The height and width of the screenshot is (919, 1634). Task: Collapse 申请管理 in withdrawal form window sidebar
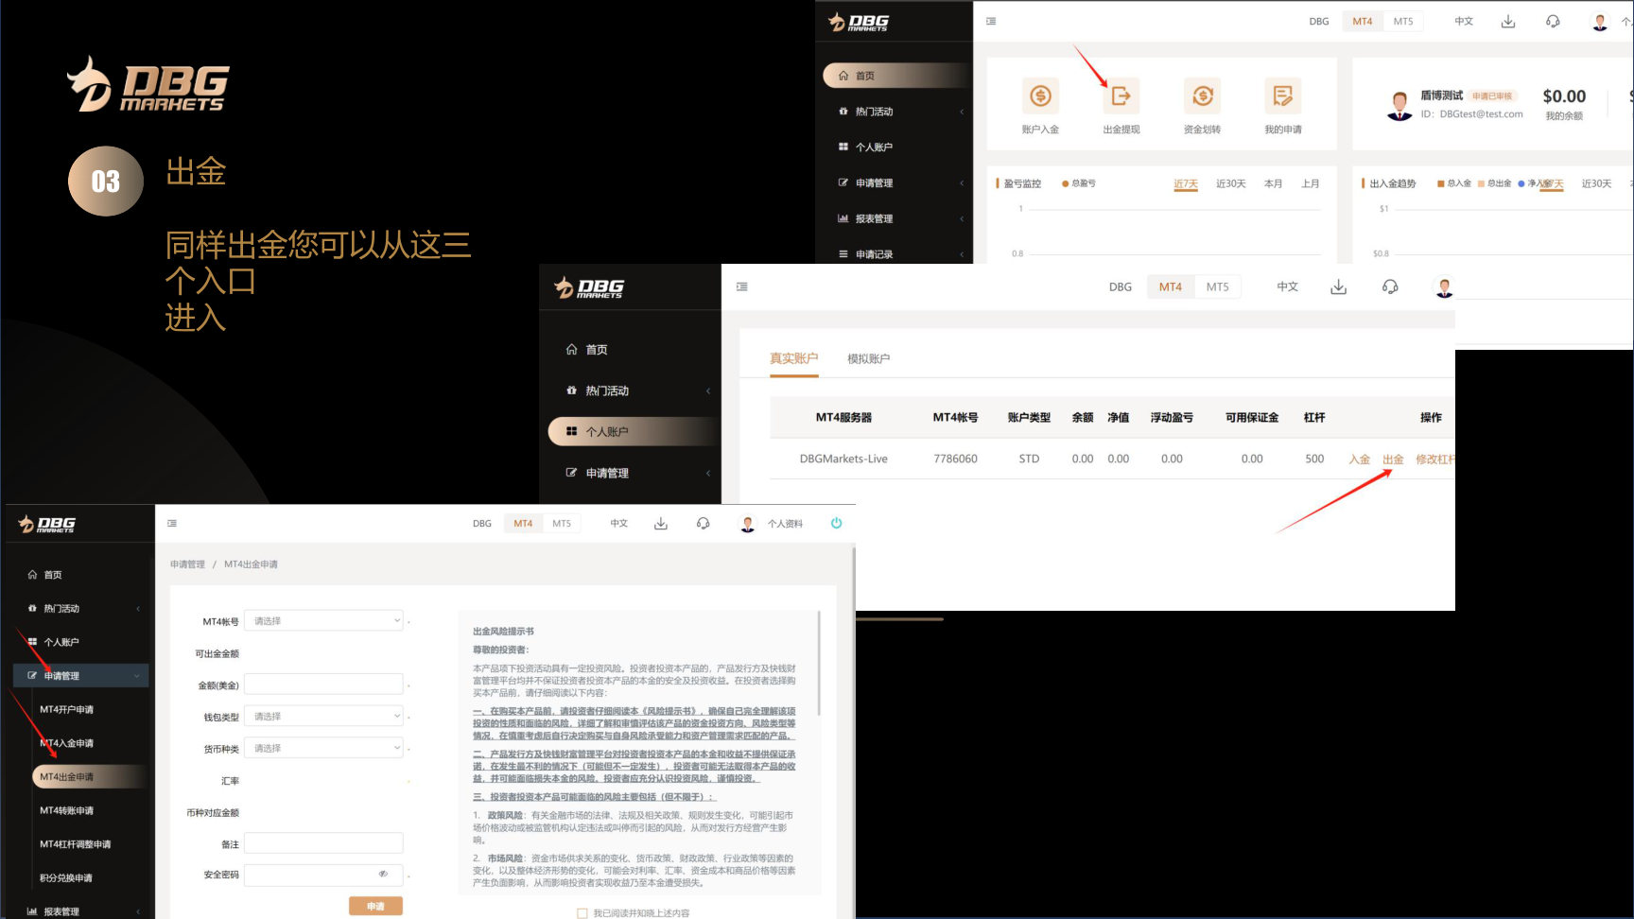[81, 675]
